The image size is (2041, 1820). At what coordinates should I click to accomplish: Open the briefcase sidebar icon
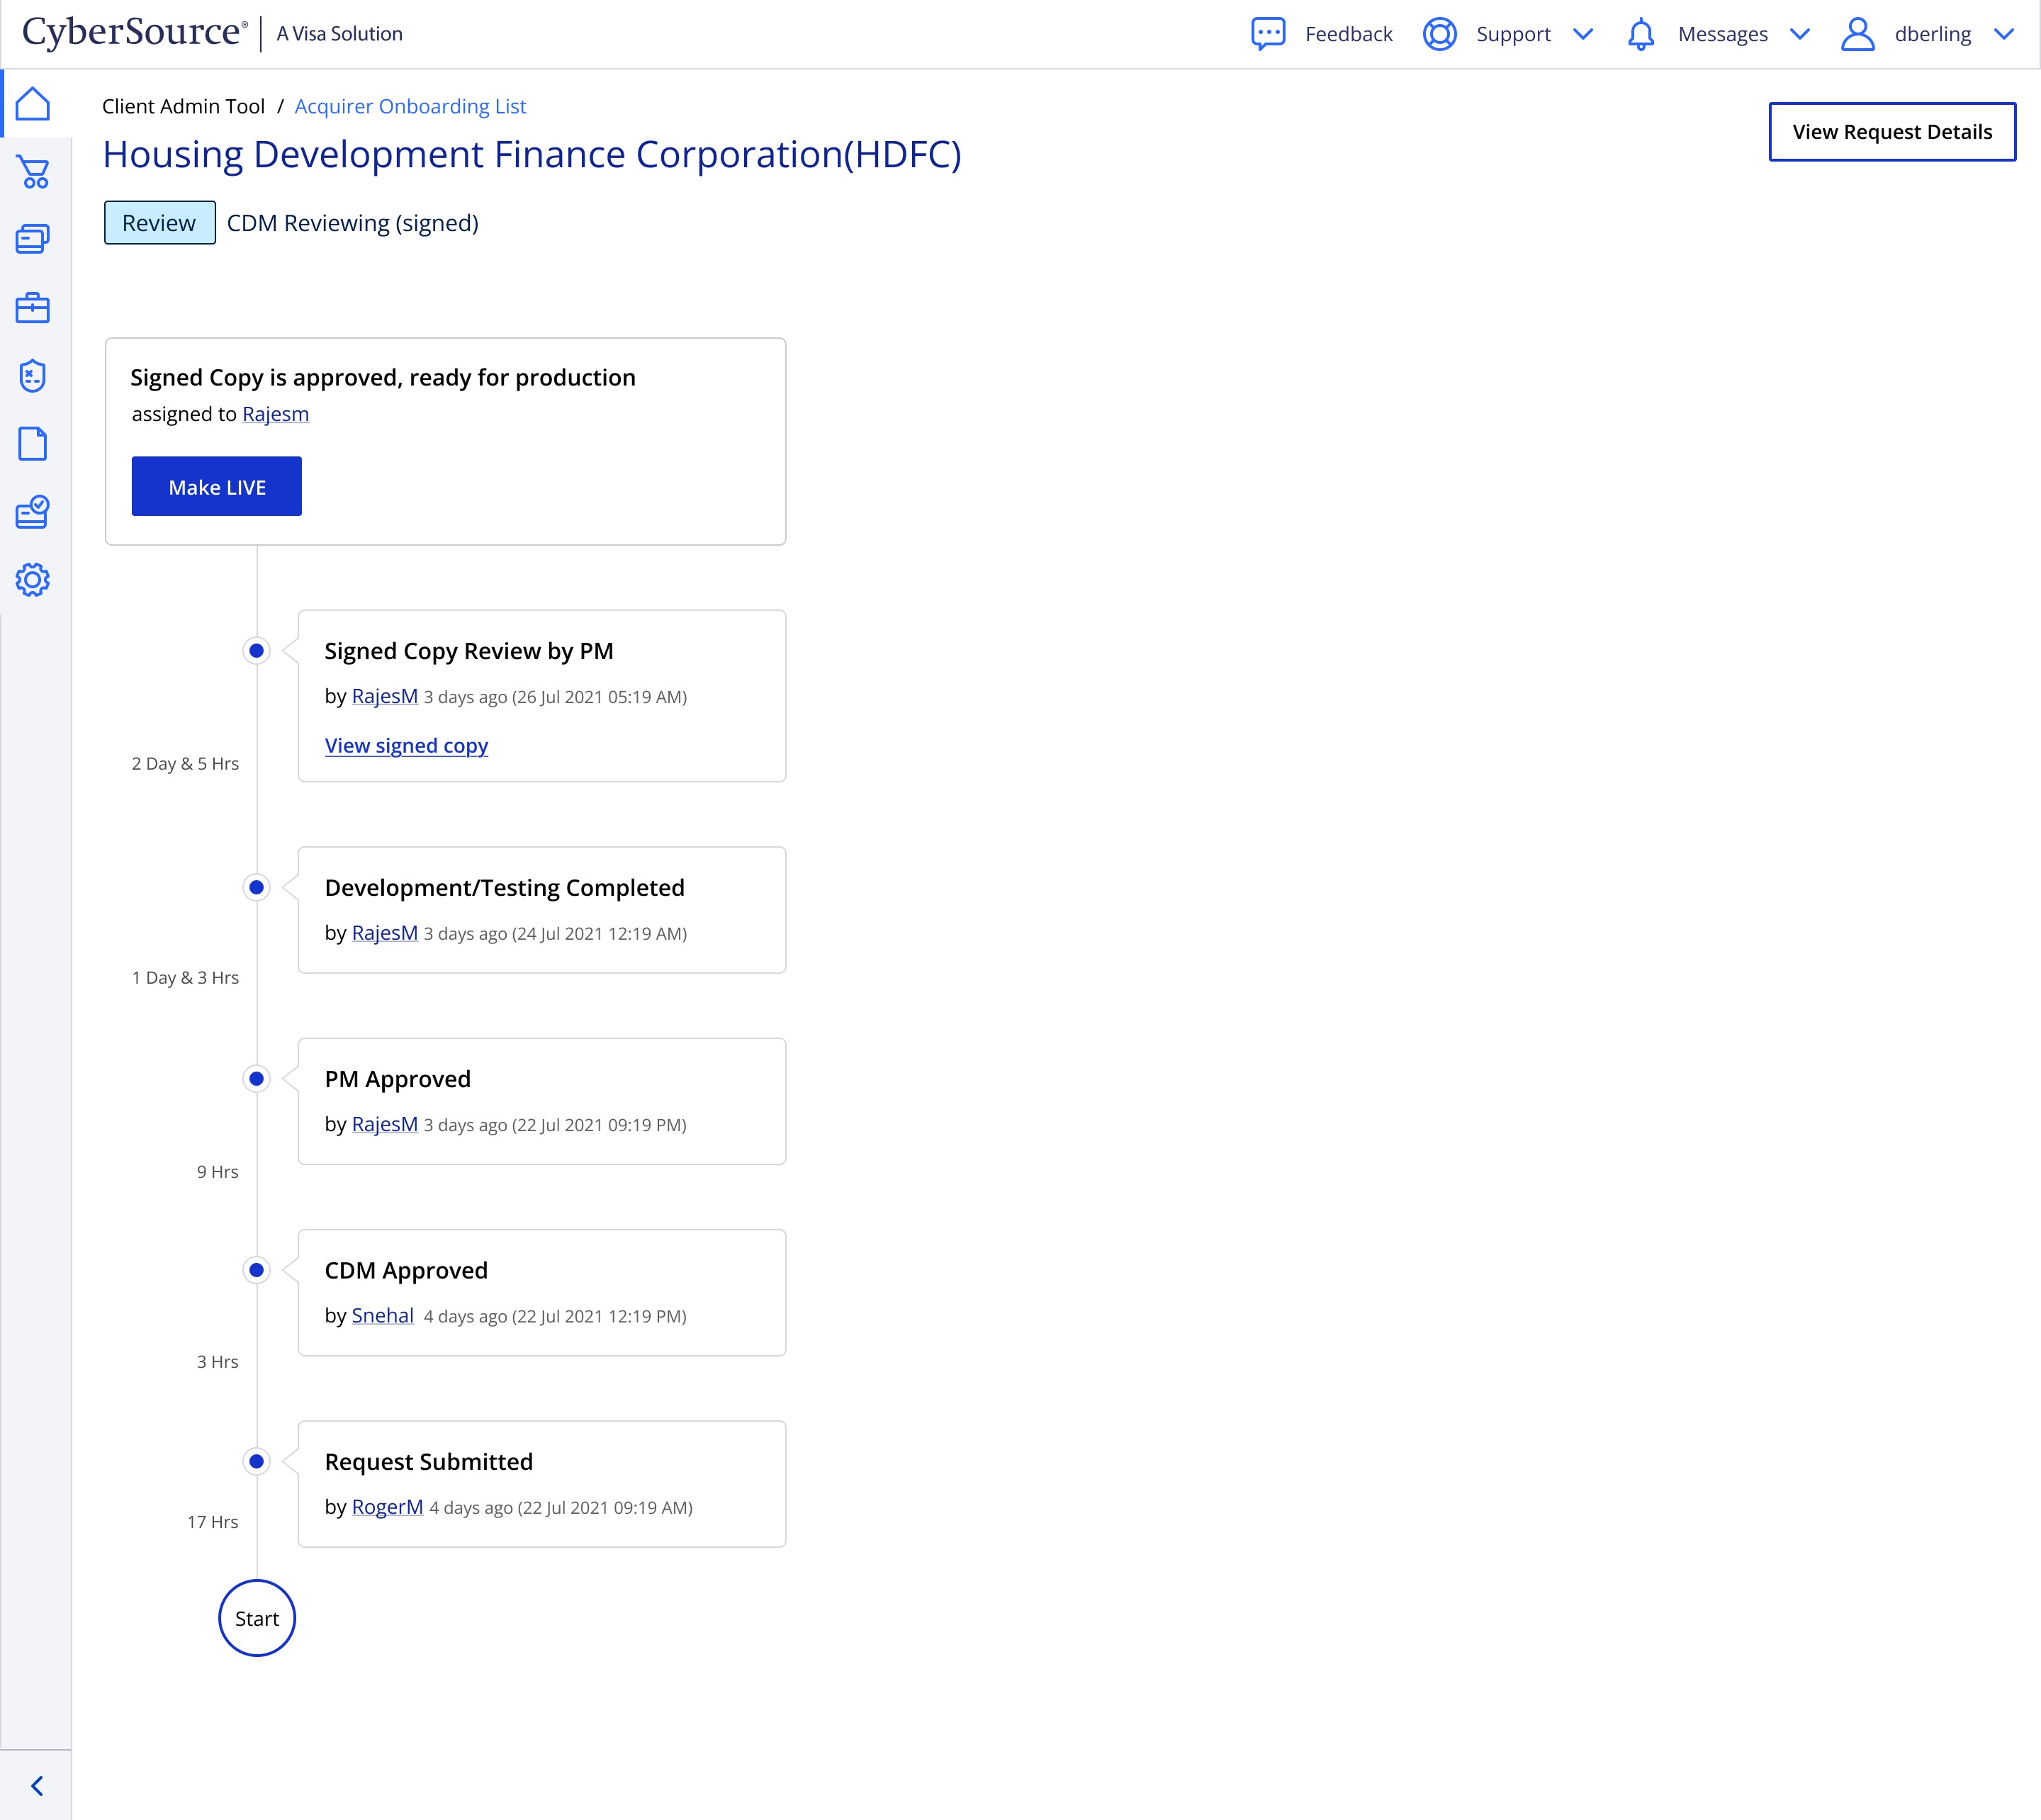pos(33,308)
